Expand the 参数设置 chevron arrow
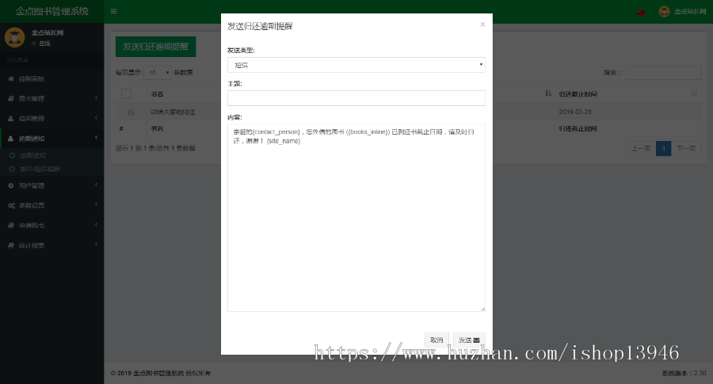The height and width of the screenshot is (384, 713). click(x=96, y=205)
